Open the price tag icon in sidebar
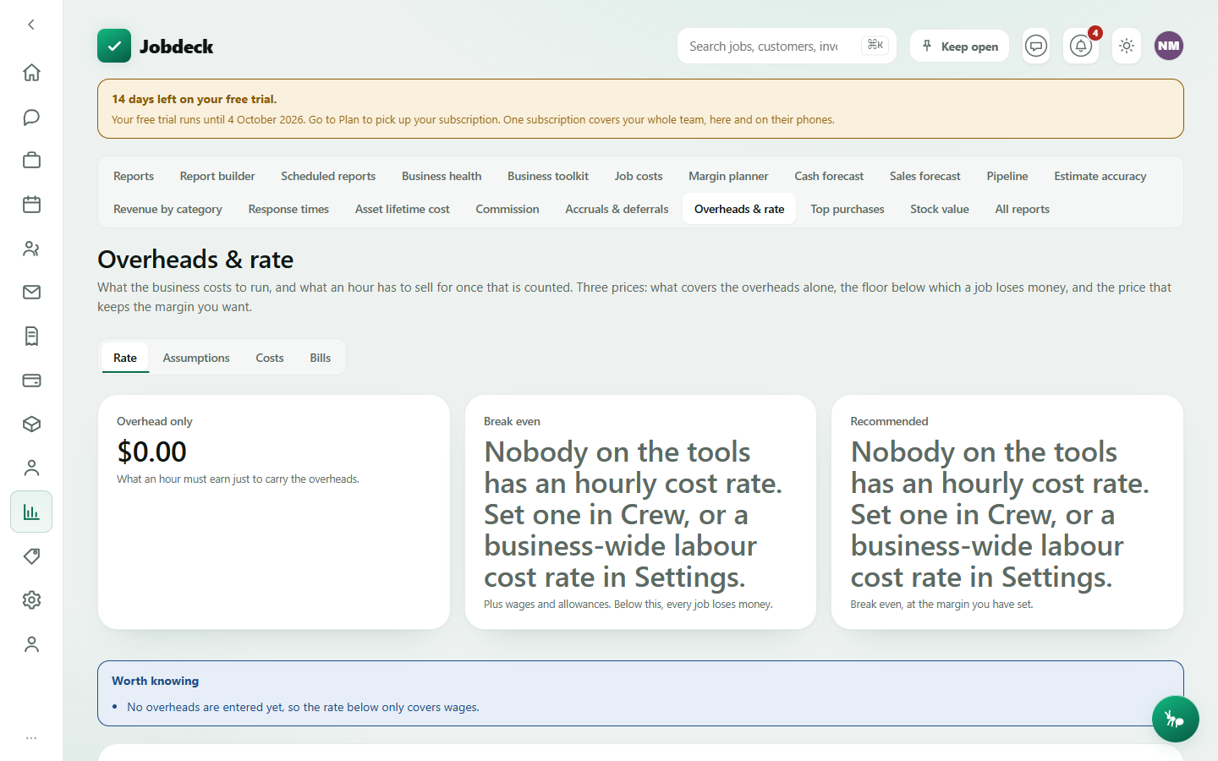 31,556
